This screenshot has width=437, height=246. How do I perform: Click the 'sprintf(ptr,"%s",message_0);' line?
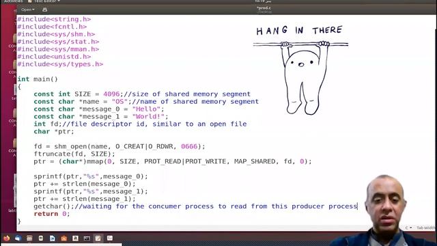(x=91, y=176)
